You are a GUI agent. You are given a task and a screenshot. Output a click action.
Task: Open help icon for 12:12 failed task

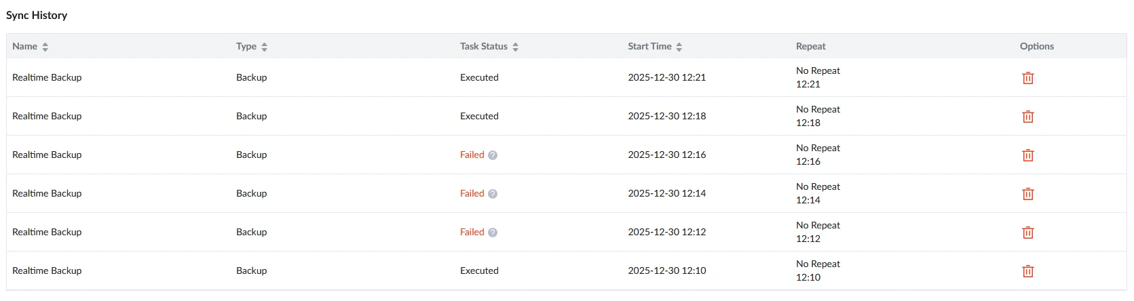point(493,233)
